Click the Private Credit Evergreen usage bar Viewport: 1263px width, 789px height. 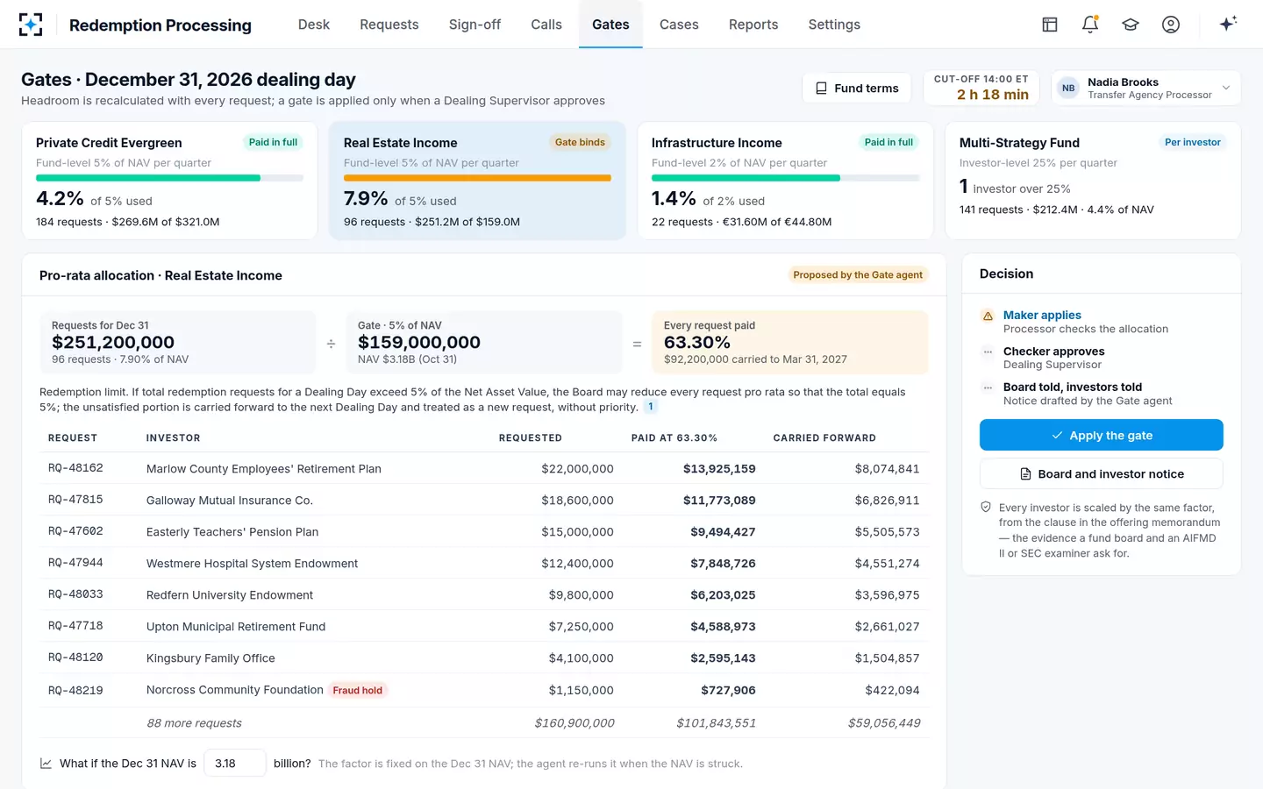(169, 178)
